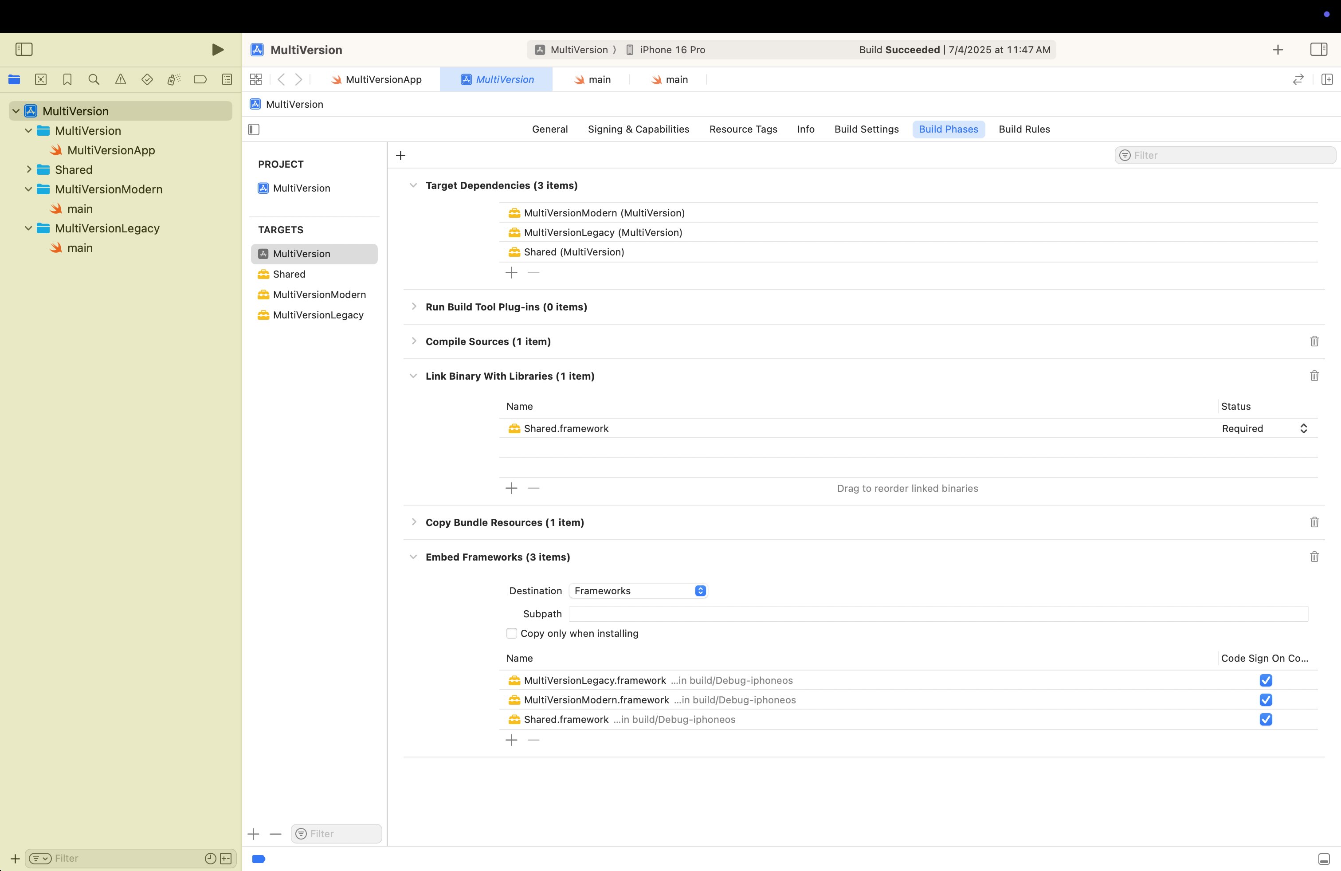The image size is (1341, 871).
Task: Open the related items grid menu
Action: coord(256,79)
